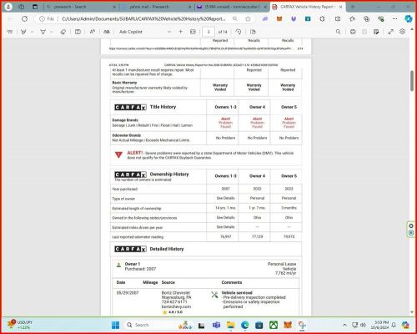The width and height of the screenshot is (417, 334).
Task: Open the Workspaces icon in the title bar
Action: point(22,7)
